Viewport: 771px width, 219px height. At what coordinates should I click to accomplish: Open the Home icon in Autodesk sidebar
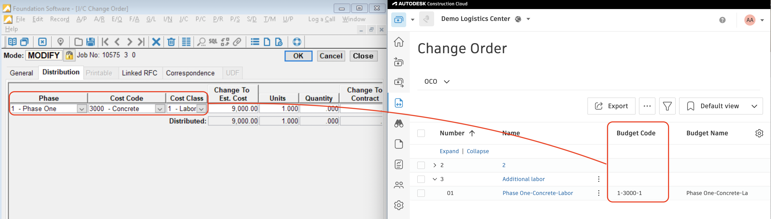(399, 42)
